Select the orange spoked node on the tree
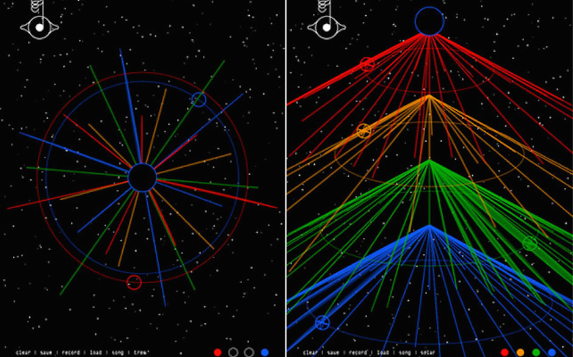The image size is (573, 357). (x=363, y=131)
